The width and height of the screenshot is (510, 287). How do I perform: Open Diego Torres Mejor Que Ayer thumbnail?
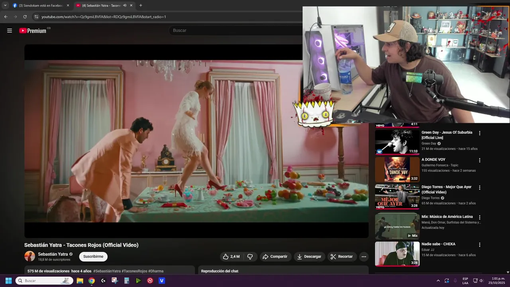(x=397, y=197)
